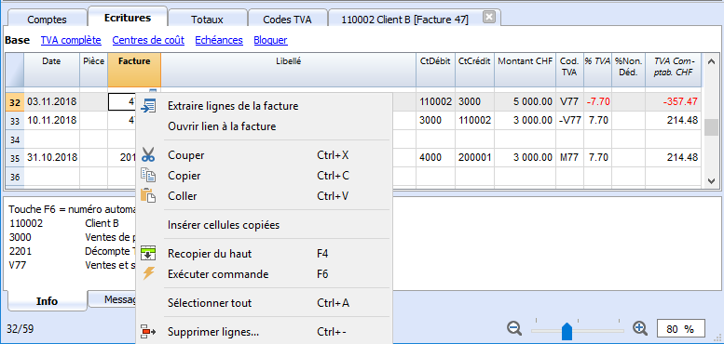Click the Montant CHF column header
Viewport: 724px width, 344px height.
525,70
